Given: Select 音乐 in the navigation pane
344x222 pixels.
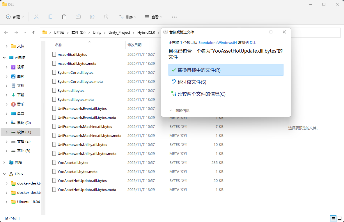Looking at the screenshot, I should coord(21,104).
